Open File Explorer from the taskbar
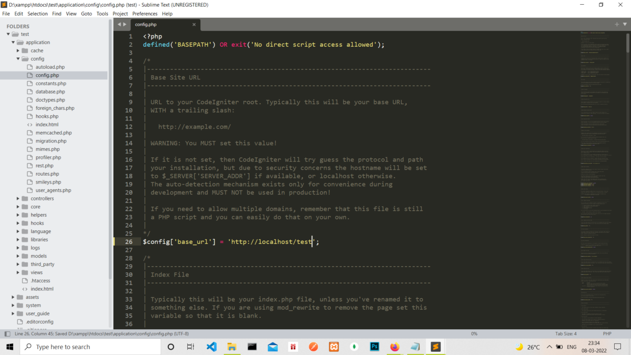The height and width of the screenshot is (355, 631). coord(232,347)
